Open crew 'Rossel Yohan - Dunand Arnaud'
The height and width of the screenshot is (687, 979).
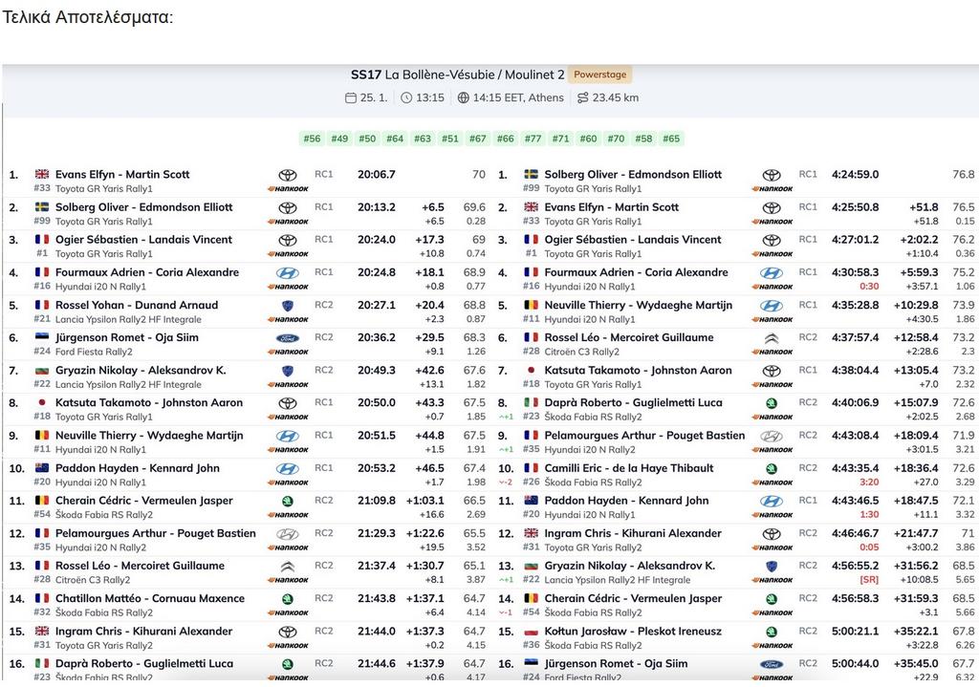click(137, 305)
